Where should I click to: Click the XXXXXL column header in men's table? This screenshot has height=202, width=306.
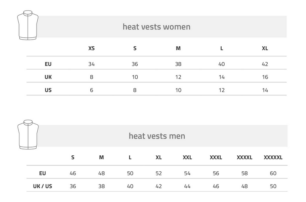[273, 158]
